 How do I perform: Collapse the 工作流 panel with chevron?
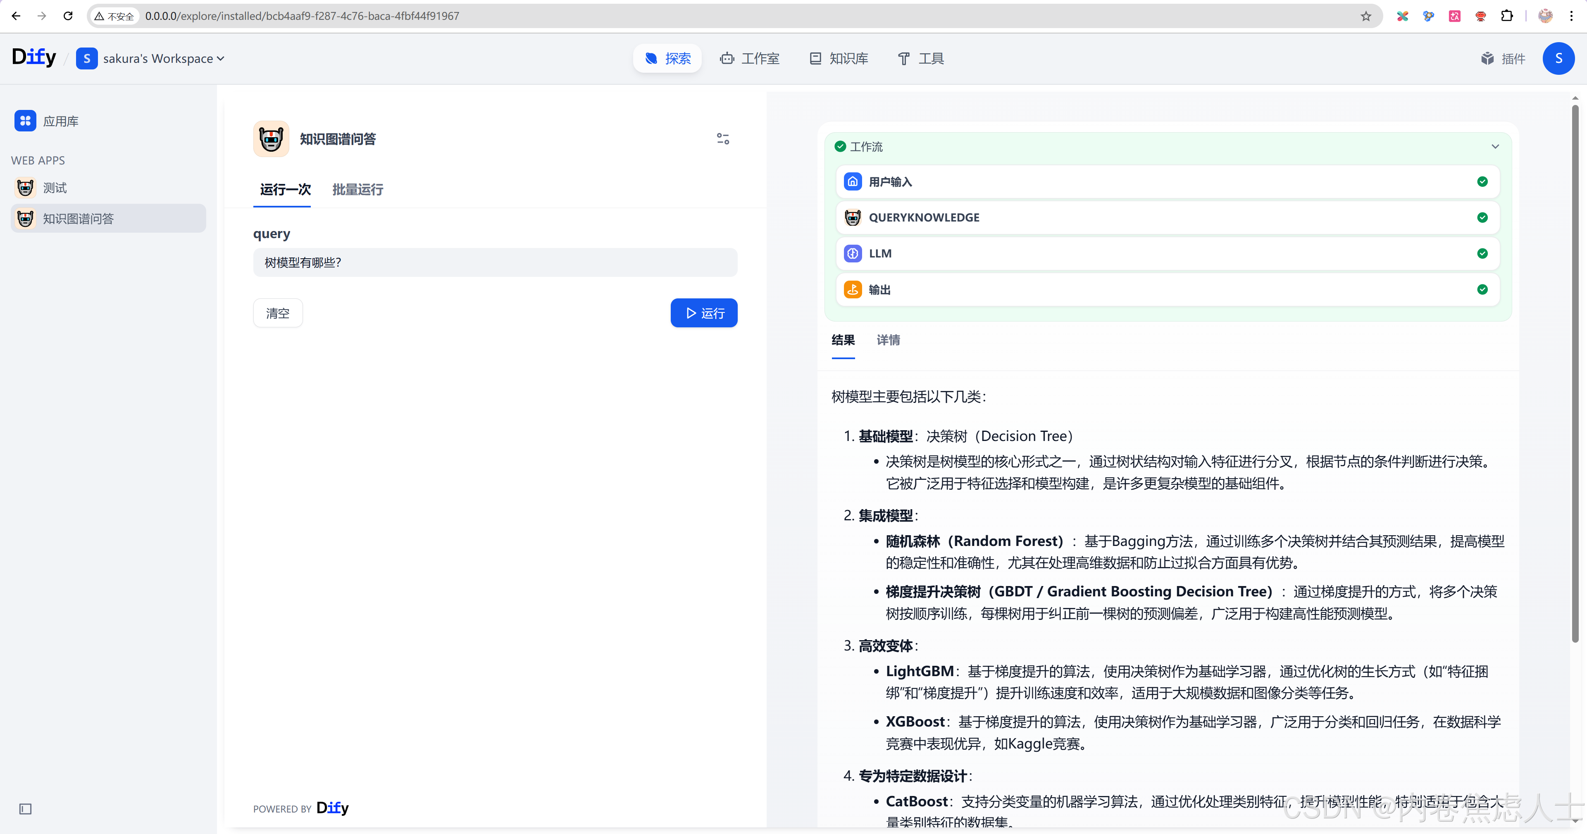[x=1494, y=147]
